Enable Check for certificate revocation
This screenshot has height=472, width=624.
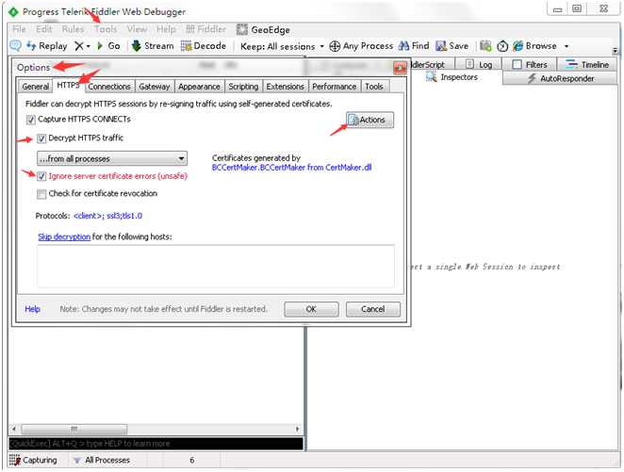(x=41, y=194)
